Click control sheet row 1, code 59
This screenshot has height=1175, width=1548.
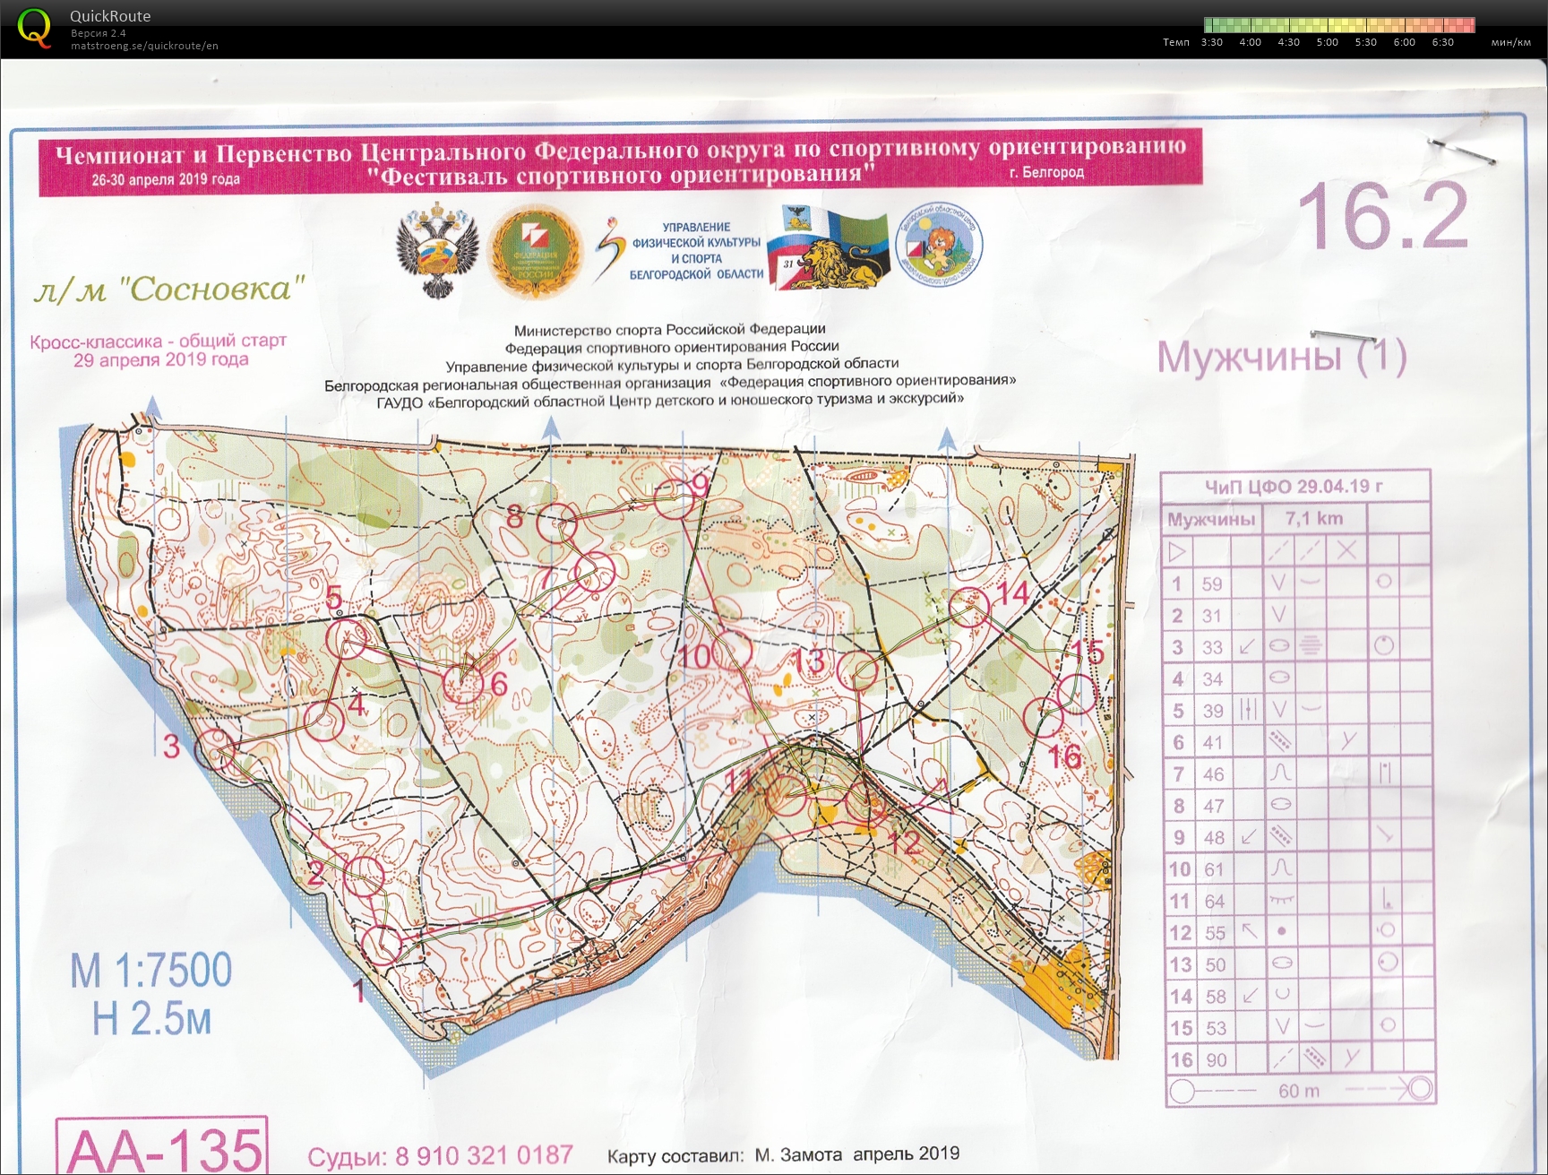pyautogui.click(x=1297, y=583)
